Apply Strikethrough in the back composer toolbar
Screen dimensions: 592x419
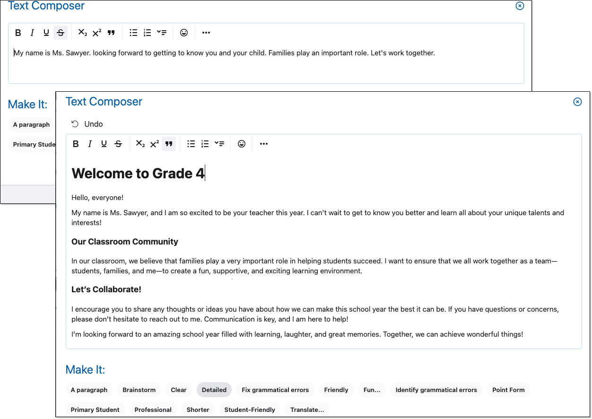tap(61, 33)
